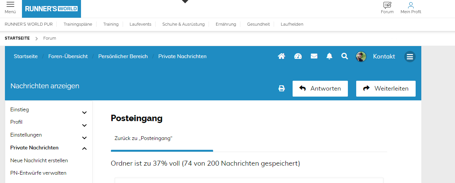Expand the Profil sidebar section
455x183 pixels.
pos(84,125)
